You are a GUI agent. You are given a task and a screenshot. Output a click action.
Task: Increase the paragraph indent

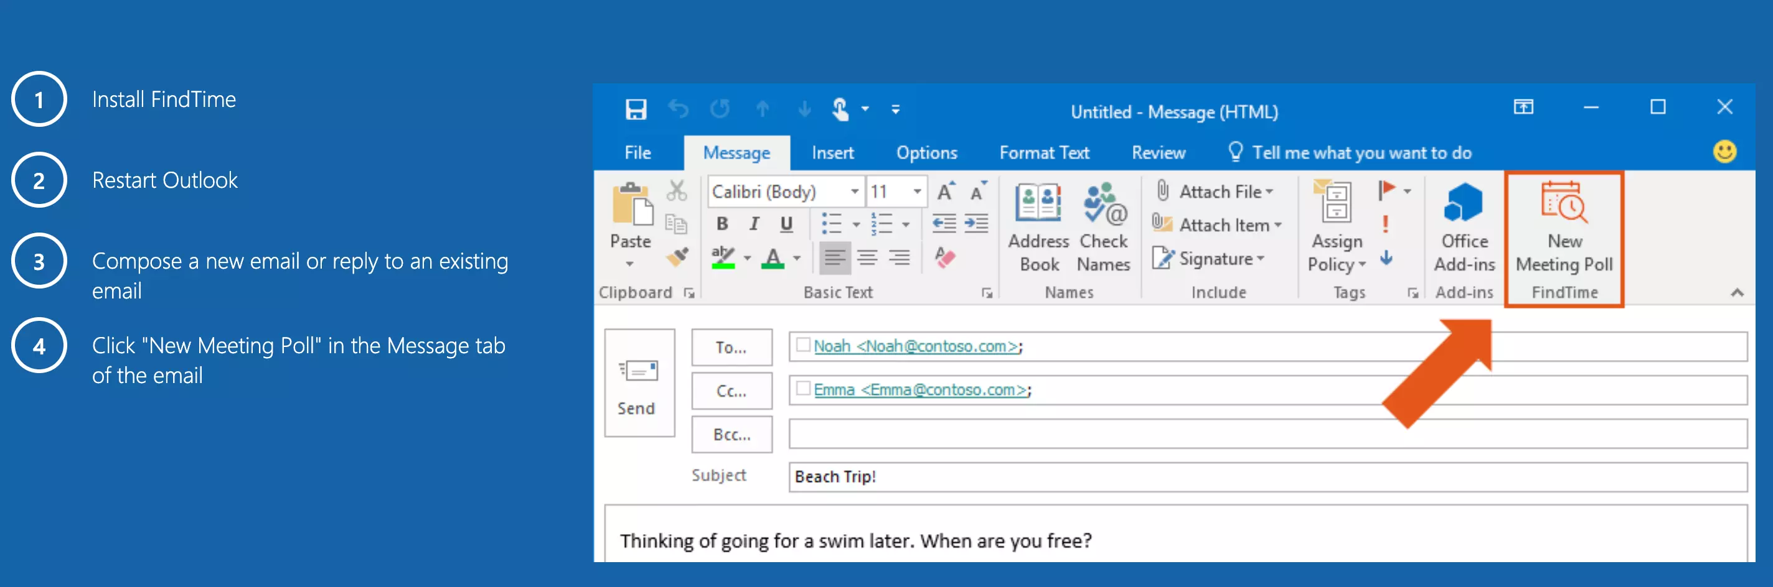point(976,223)
